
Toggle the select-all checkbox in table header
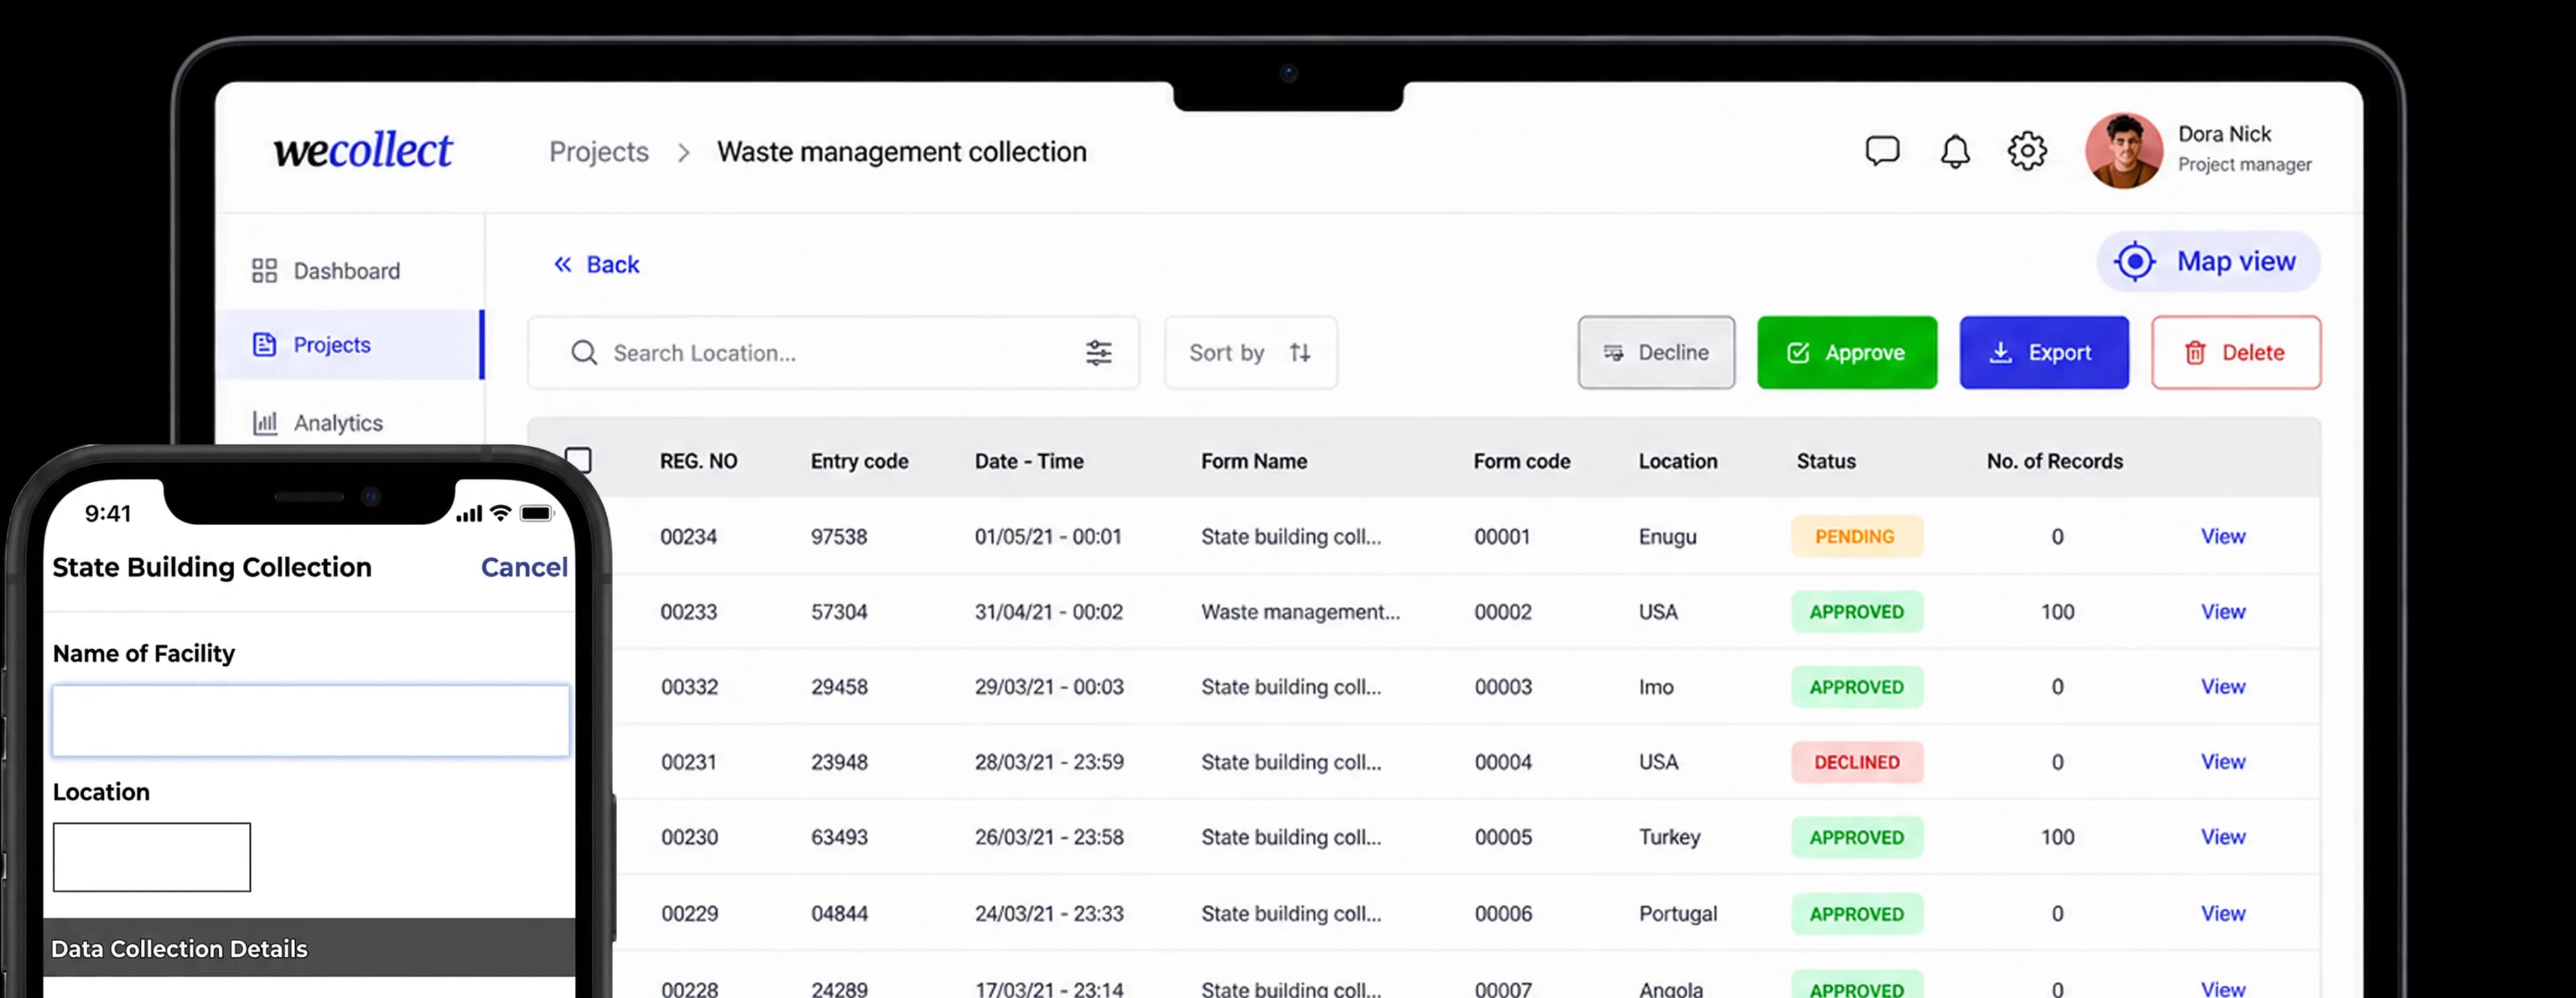pyautogui.click(x=579, y=460)
